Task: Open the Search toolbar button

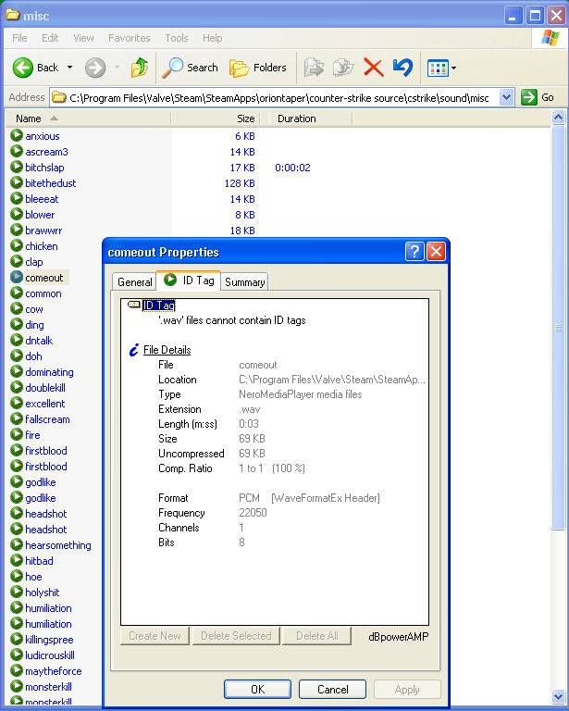Action: (x=190, y=68)
